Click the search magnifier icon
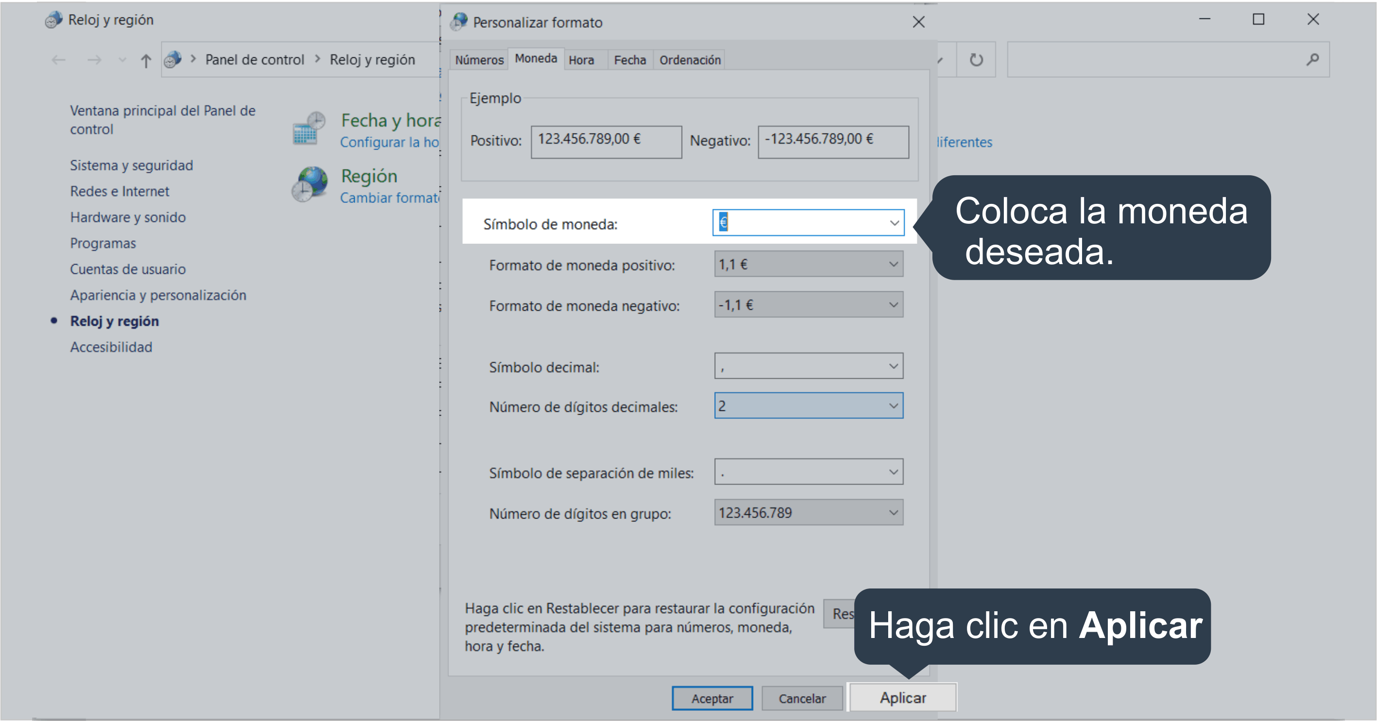The image size is (1377, 721). [x=1312, y=60]
